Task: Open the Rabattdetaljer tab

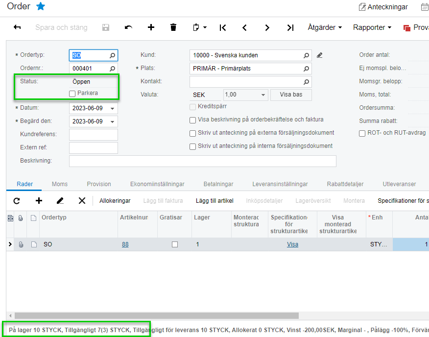Action: 345,184
